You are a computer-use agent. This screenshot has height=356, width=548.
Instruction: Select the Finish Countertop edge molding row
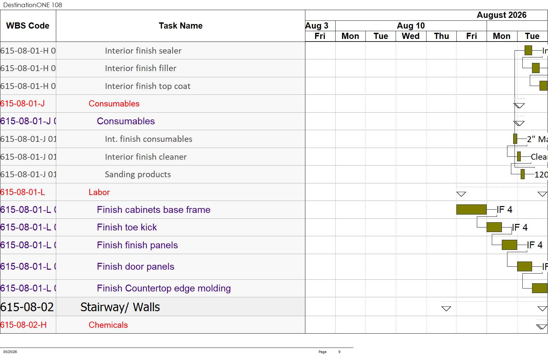[x=153, y=288]
